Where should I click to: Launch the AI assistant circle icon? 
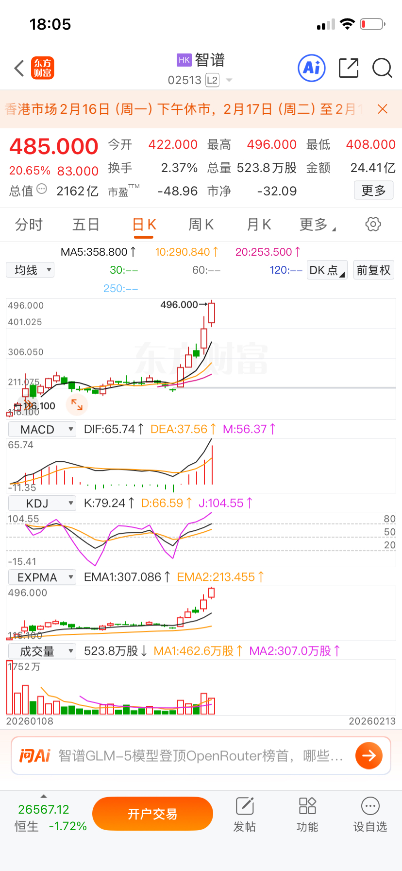311,68
